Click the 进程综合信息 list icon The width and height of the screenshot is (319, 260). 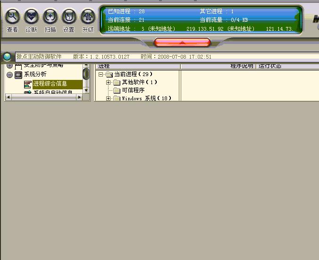(x=28, y=84)
